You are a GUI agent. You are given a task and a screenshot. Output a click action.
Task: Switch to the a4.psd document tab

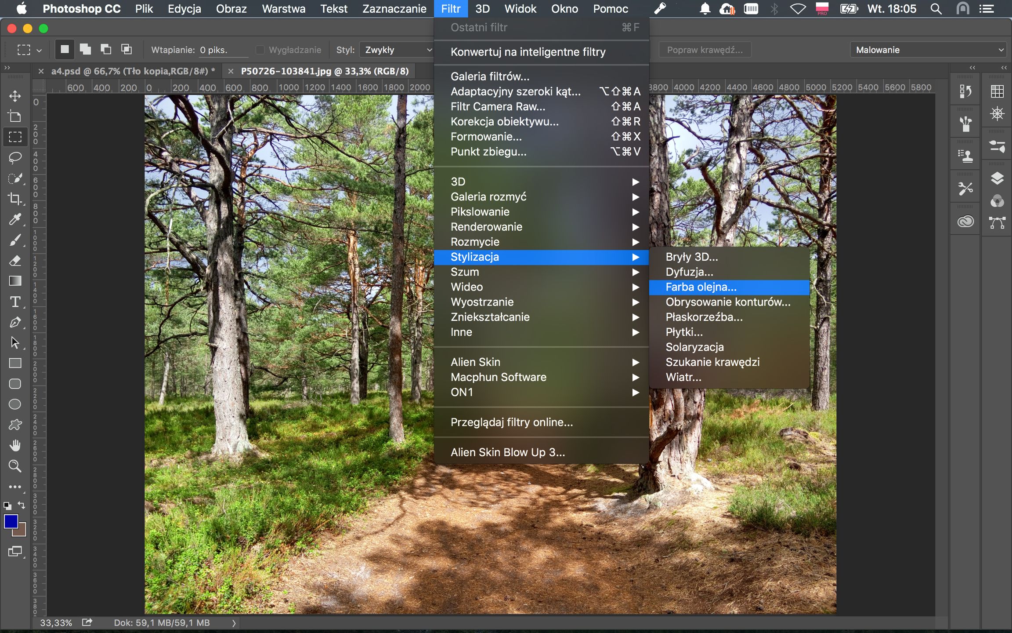coord(133,71)
